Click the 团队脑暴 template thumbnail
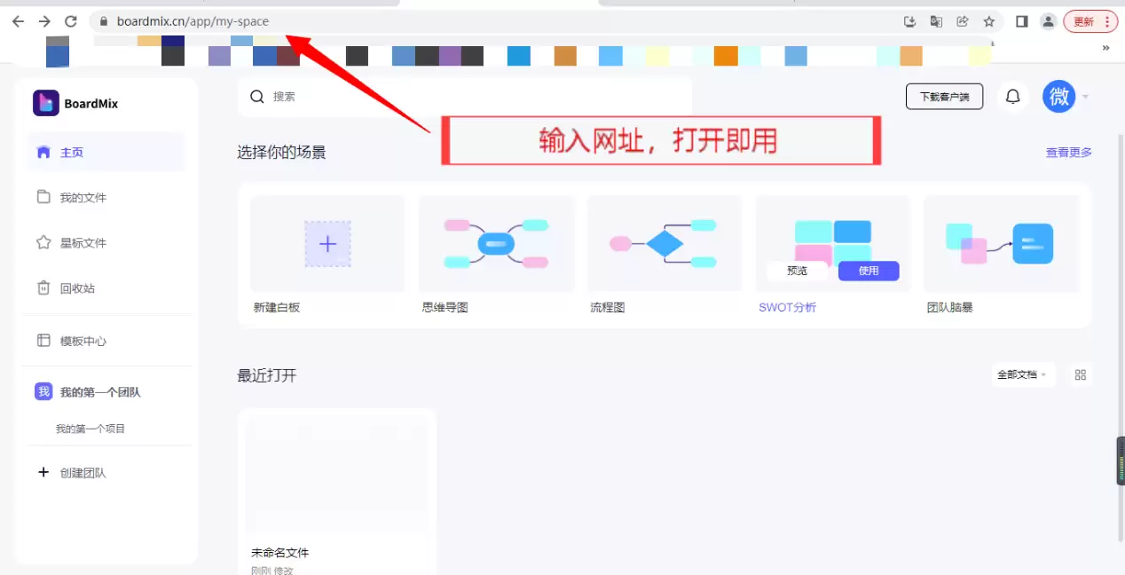The width and height of the screenshot is (1125, 575). 1001,244
